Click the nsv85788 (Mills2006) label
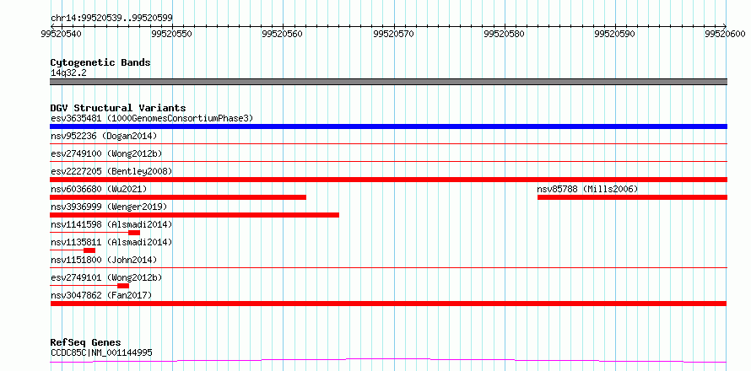 click(587, 189)
